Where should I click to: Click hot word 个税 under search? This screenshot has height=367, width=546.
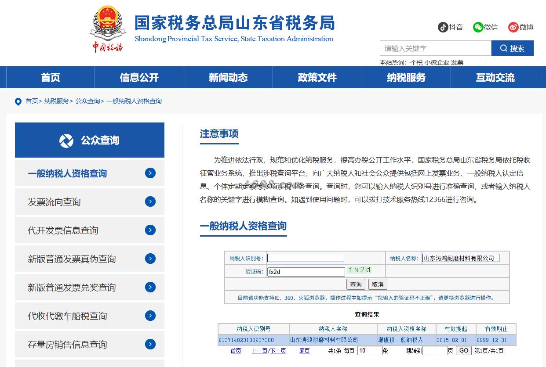[x=416, y=62]
